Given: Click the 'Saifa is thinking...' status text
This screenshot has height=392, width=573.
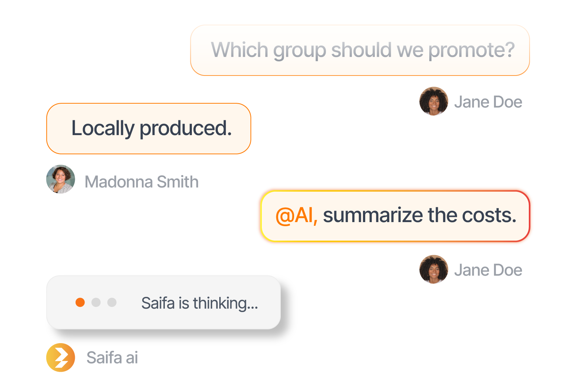Looking at the screenshot, I should [x=200, y=303].
